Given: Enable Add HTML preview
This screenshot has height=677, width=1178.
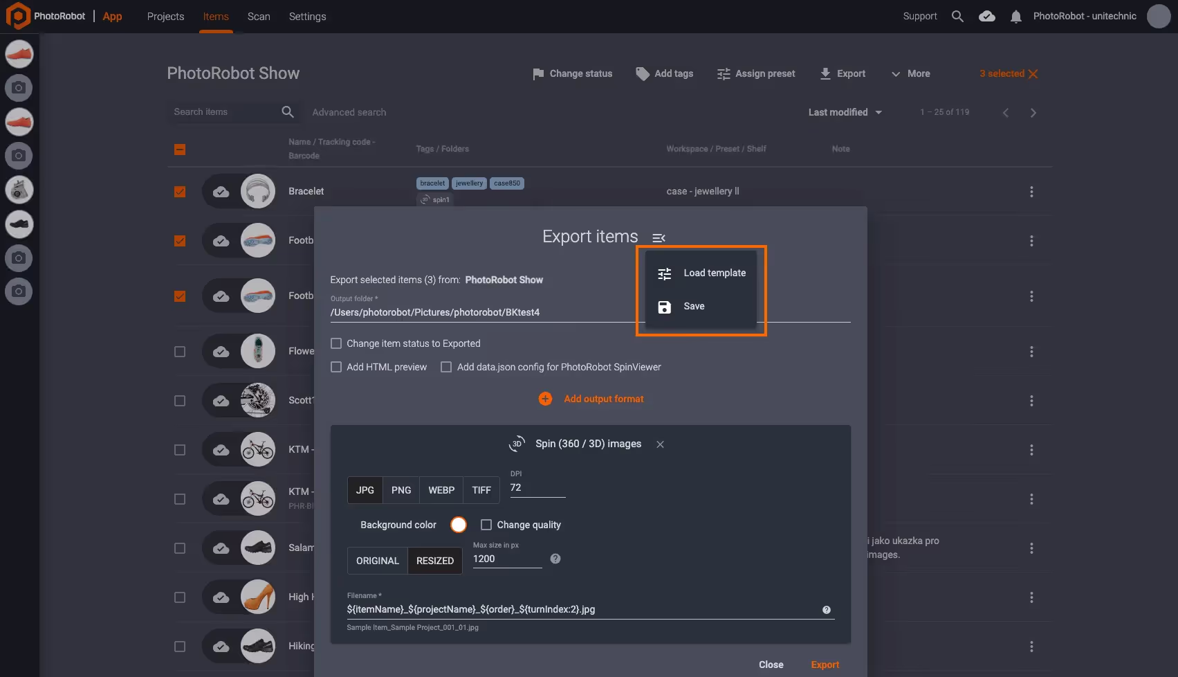Looking at the screenshot, I should coord(336,367).
